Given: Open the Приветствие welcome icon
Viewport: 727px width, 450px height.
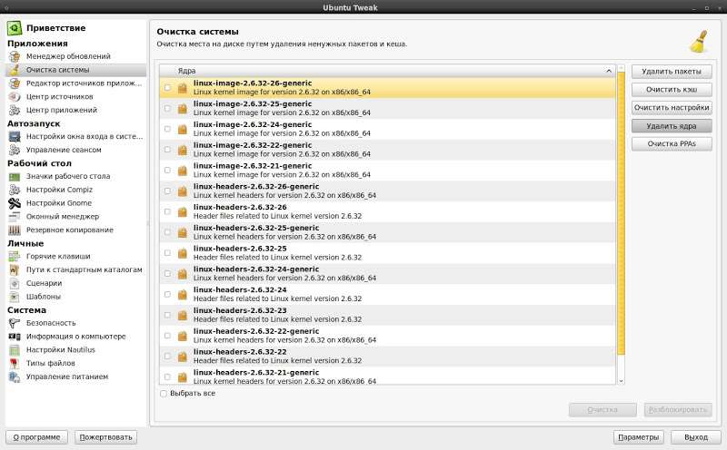Looking at the screenshot, I should point(15,28).
